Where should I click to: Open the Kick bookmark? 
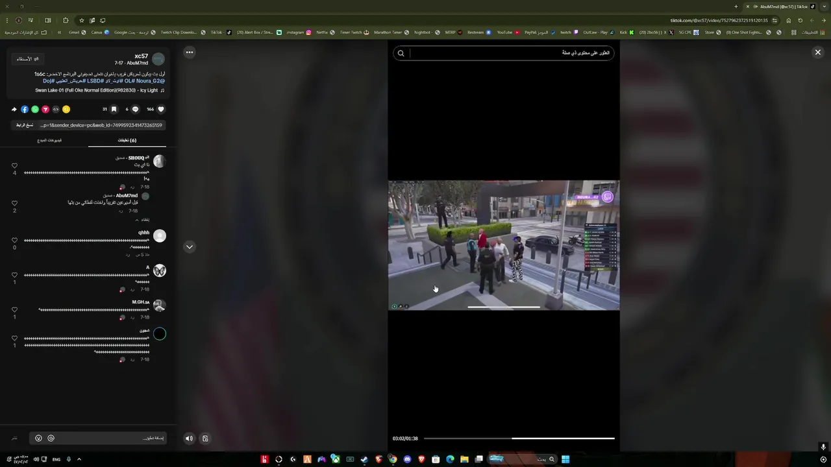coord(626,32)
